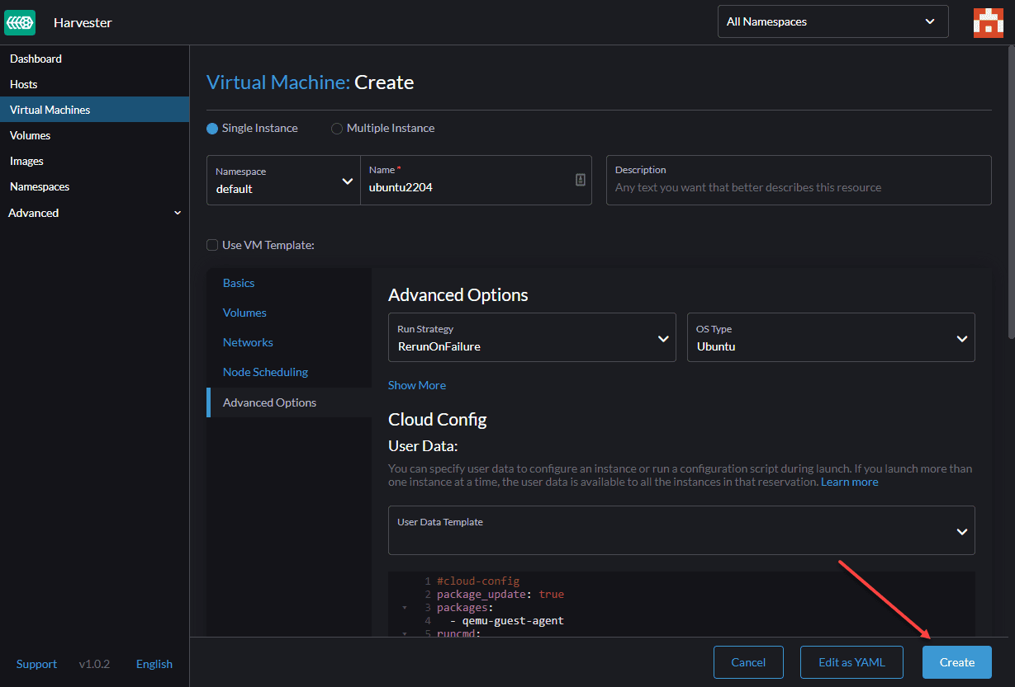Click the Show More link

click(417, 385)
